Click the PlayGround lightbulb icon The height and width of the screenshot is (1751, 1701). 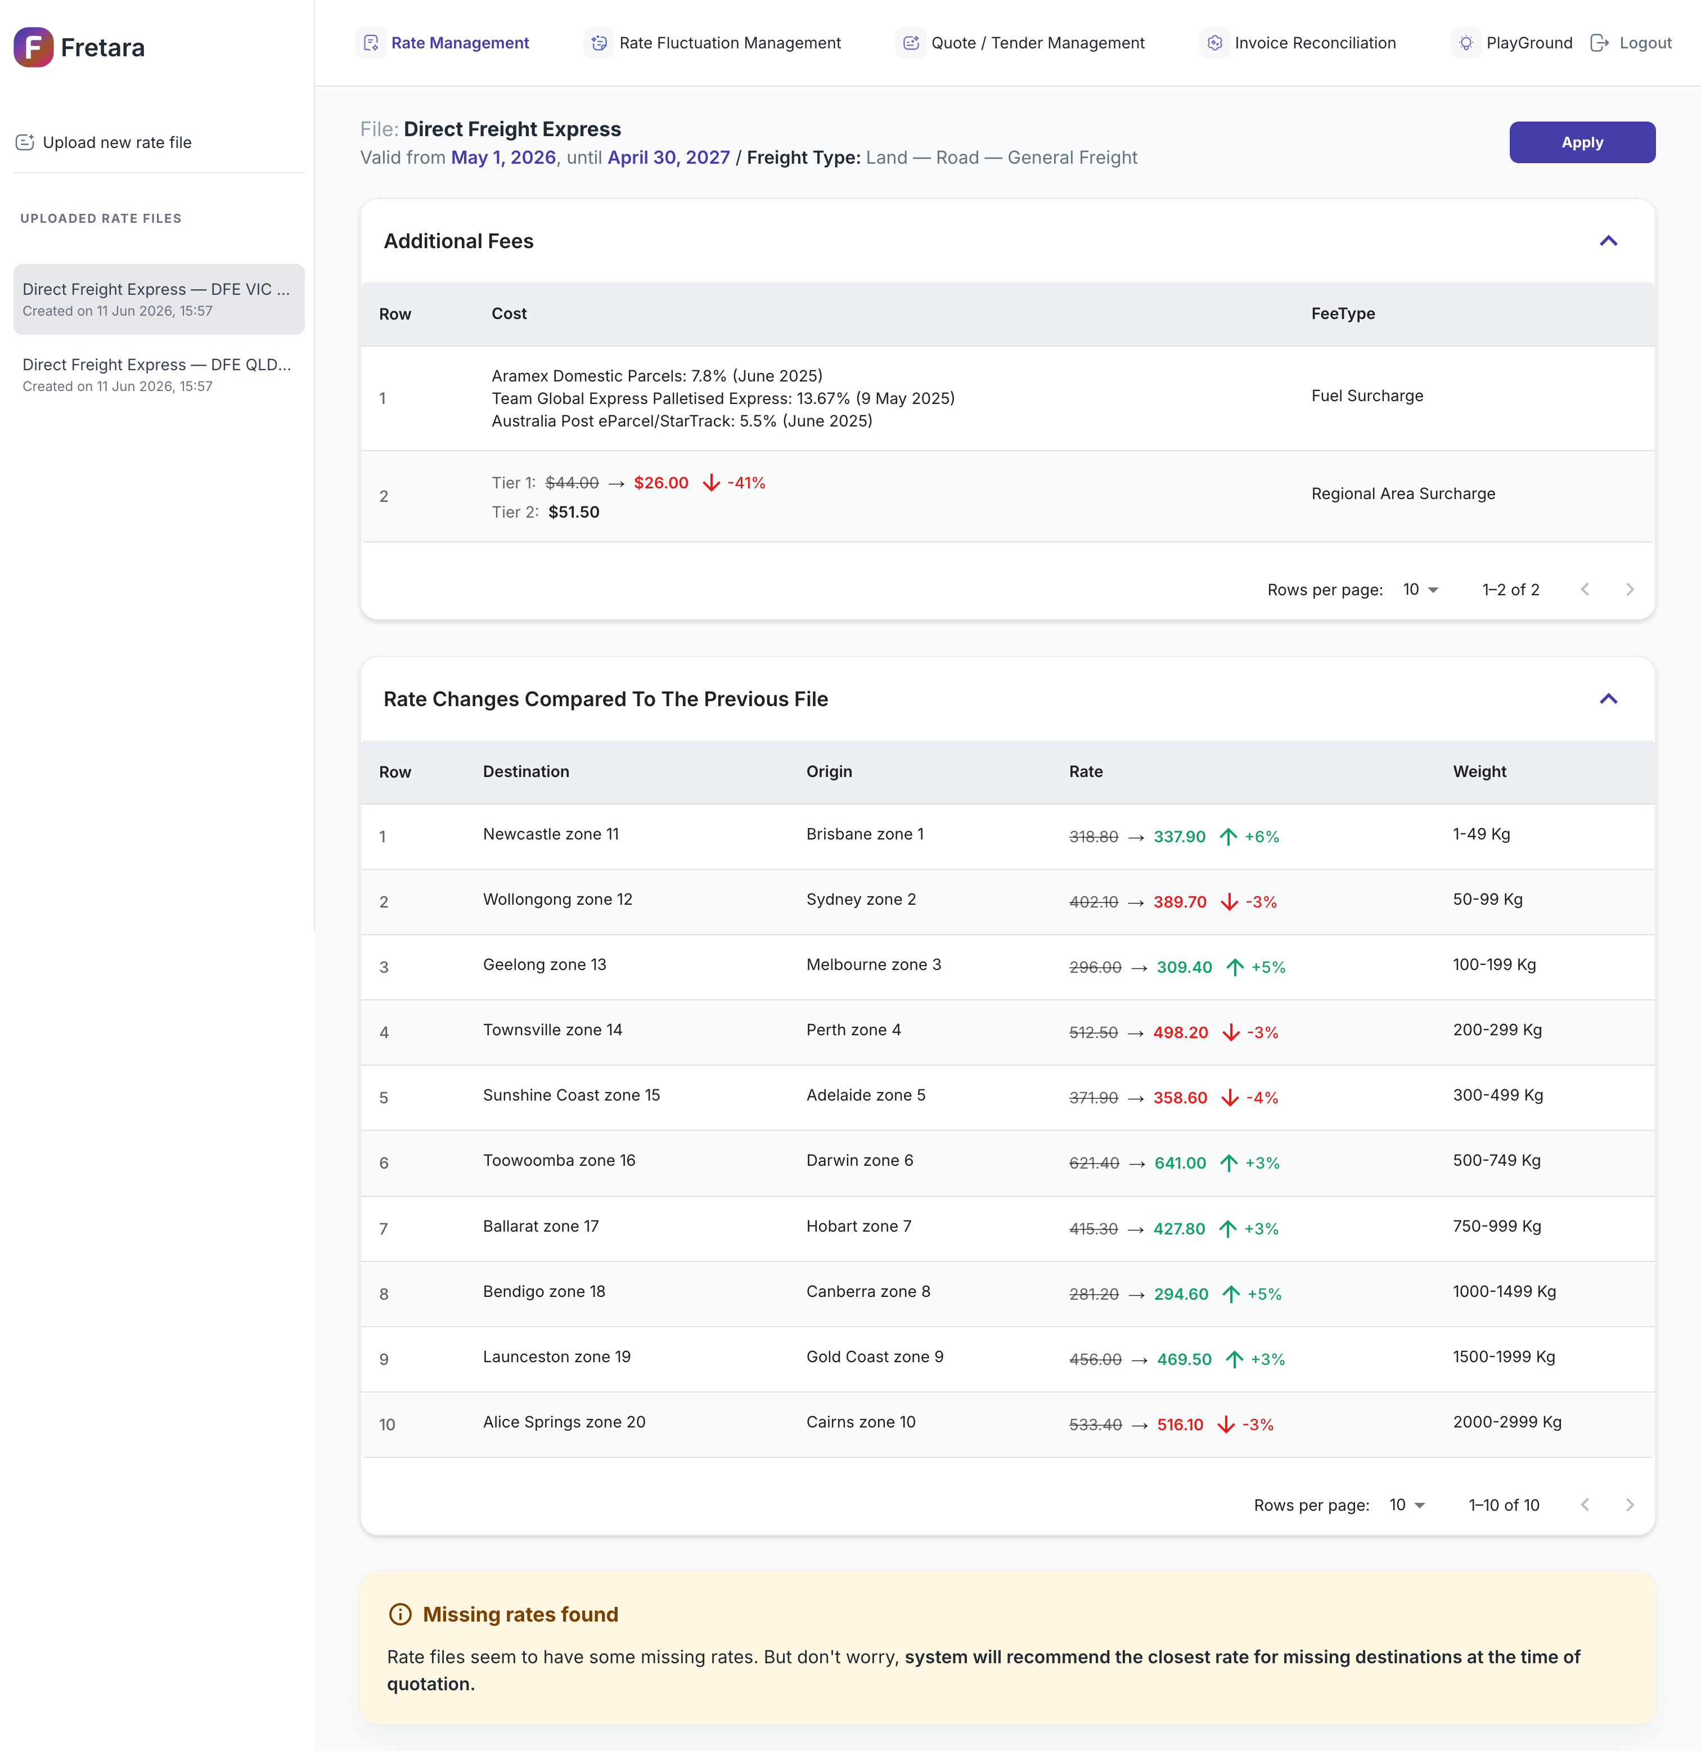(1466, 43)
